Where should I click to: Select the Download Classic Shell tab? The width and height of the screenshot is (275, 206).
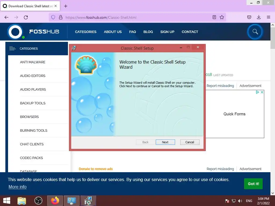click(30, 6)
